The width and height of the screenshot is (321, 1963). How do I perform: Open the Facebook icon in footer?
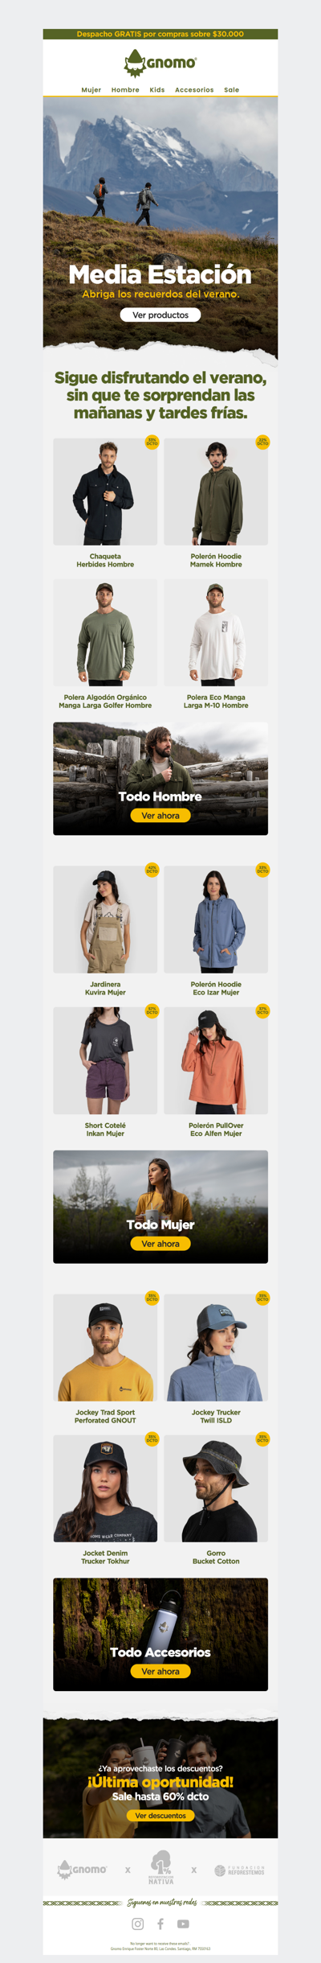pos(160,1924)
